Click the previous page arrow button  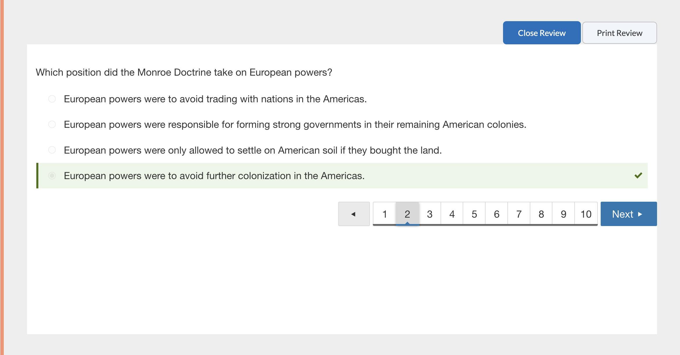point(354,214)
